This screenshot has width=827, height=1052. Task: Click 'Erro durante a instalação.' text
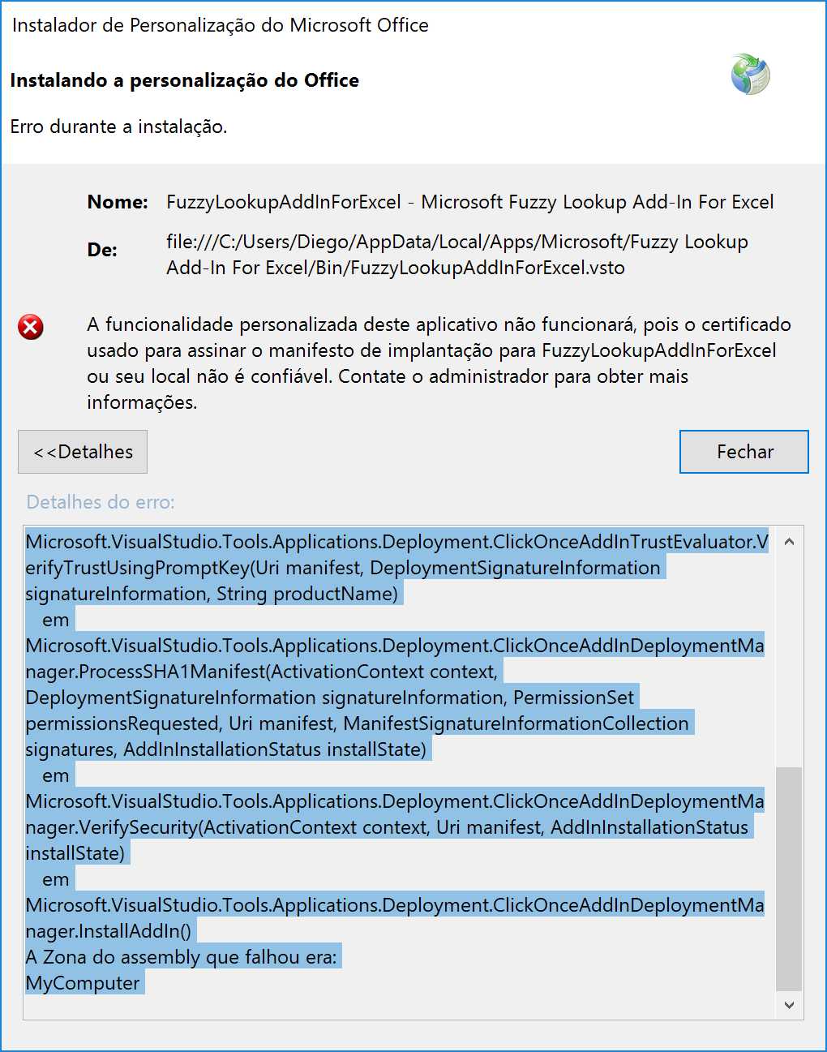click(118, 127)
